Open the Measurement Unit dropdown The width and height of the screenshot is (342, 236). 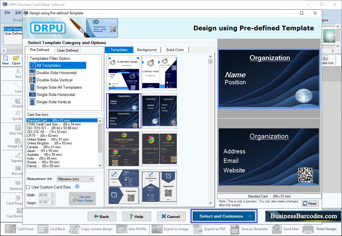pyautogui.click(x=75, y=179)
